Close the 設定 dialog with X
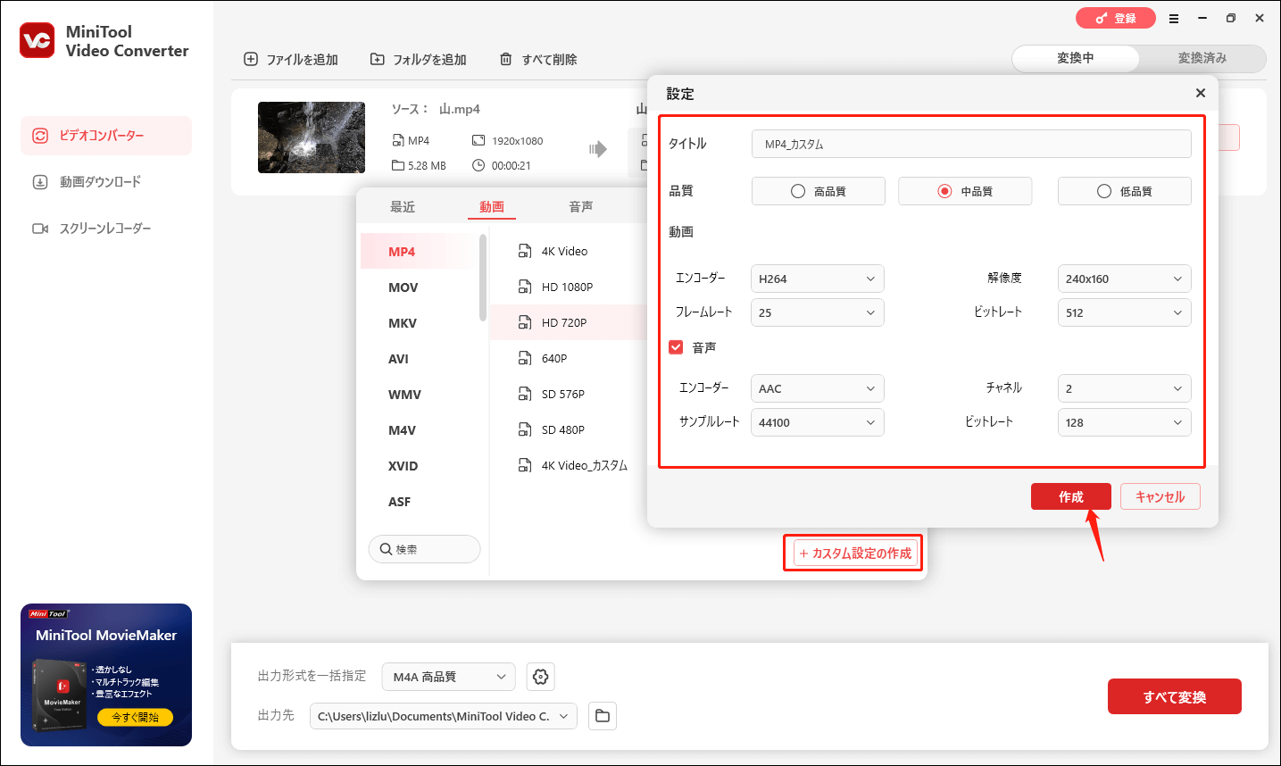 coord(1201,93)
